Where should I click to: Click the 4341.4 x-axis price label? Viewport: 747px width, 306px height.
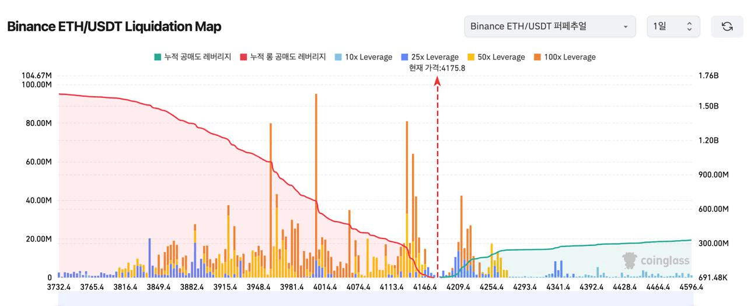pos(558,287)
